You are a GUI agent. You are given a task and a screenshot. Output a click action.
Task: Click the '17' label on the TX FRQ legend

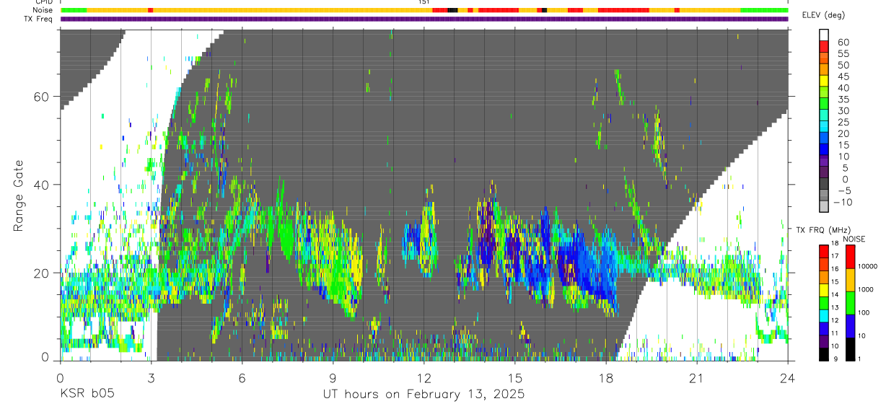pos(835,256)
